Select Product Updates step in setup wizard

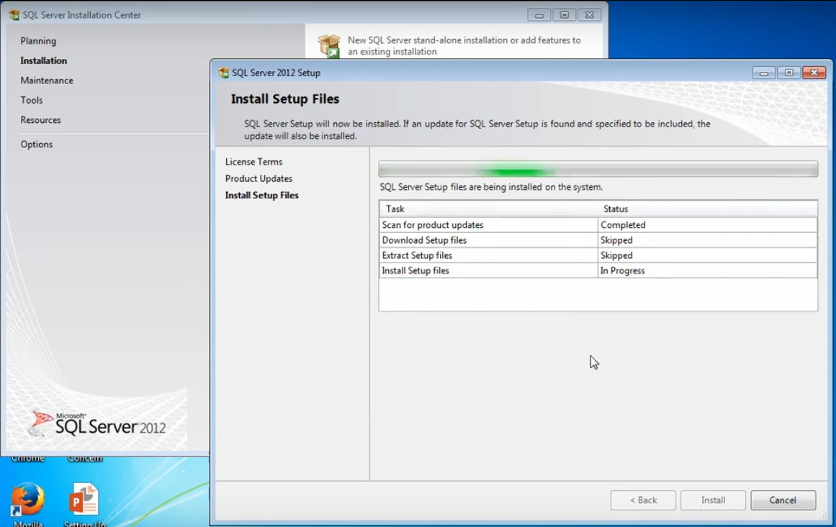pyautogui.click(x=259, y=178)
